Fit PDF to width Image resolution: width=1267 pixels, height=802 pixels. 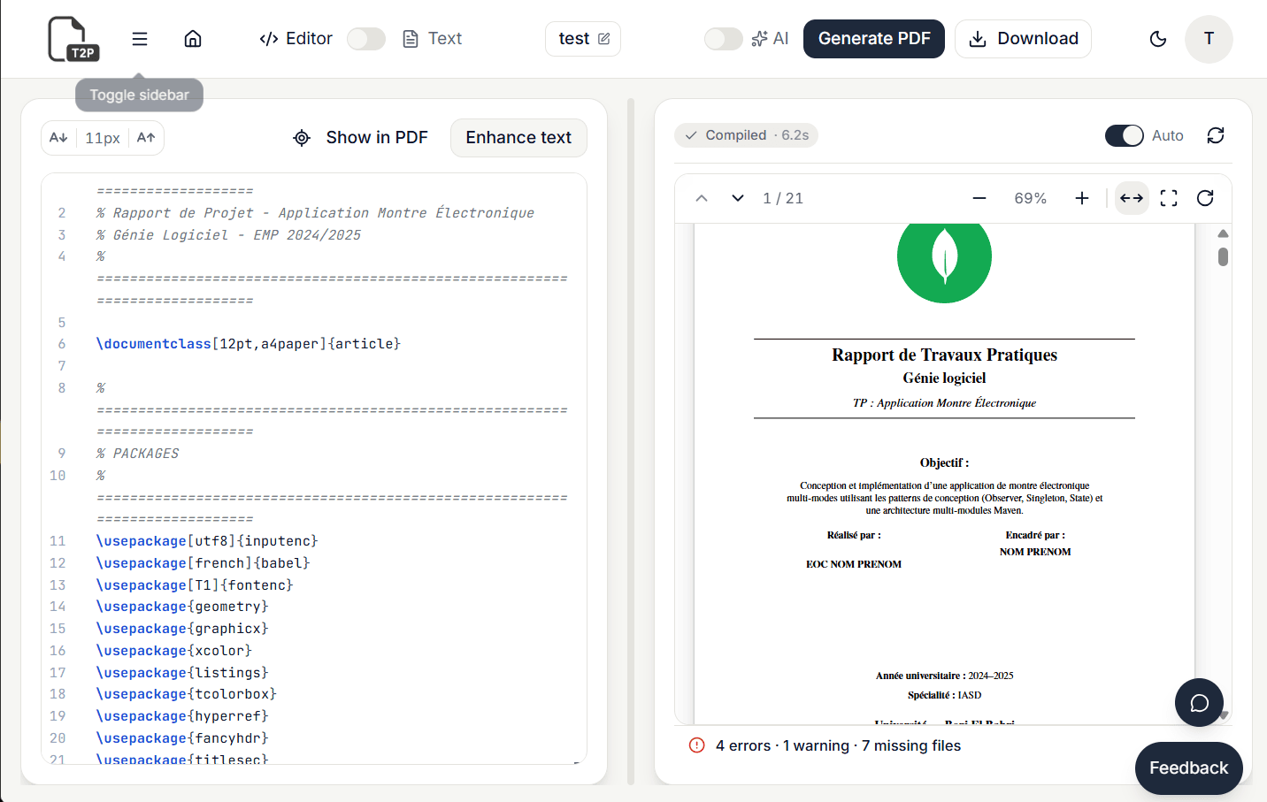(1132, 198)
